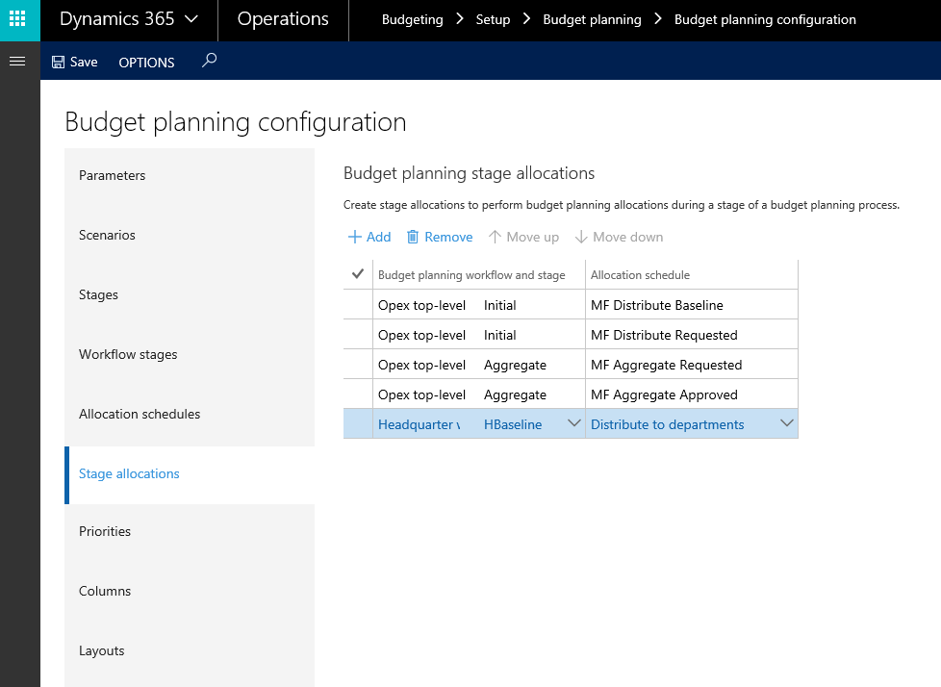Screen dimensions: 941x687
Task: Expand the HBaseline stage dropdown
Action: pyautogui.click(x=574, y=424)
